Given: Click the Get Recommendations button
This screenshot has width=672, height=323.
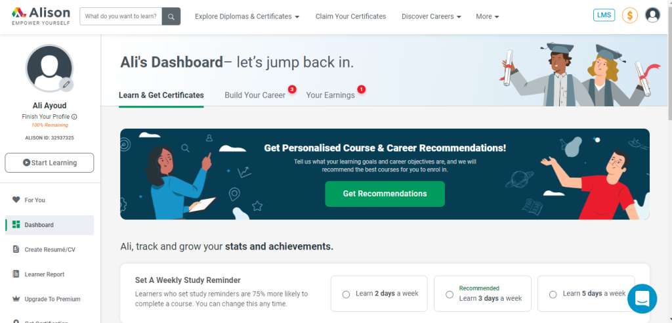Looking at the screenshot, I should point(385,194).
